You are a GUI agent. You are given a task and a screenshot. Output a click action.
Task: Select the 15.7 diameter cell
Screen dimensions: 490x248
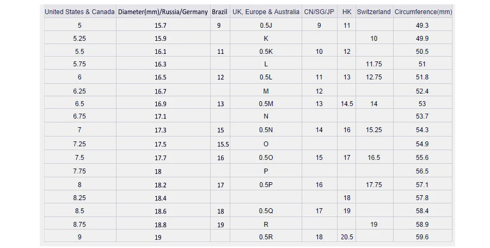(161, 26)
